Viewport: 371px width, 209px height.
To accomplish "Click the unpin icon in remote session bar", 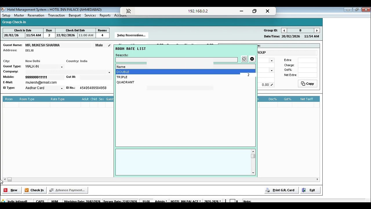I will tap(128, 11).
